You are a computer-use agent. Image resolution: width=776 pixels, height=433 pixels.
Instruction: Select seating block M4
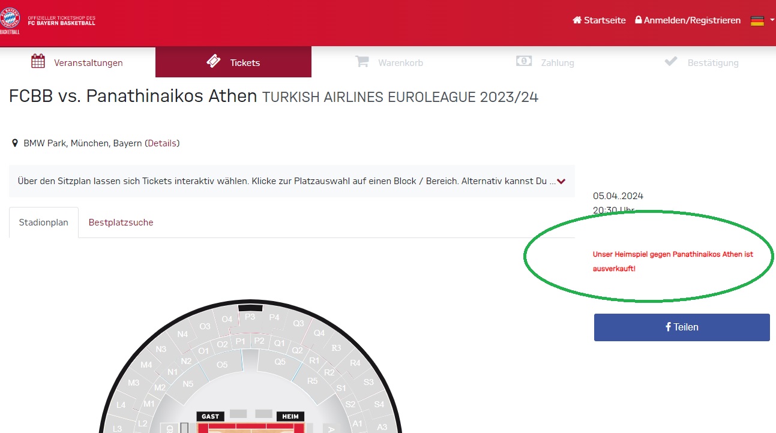click(x=146, y=365)
